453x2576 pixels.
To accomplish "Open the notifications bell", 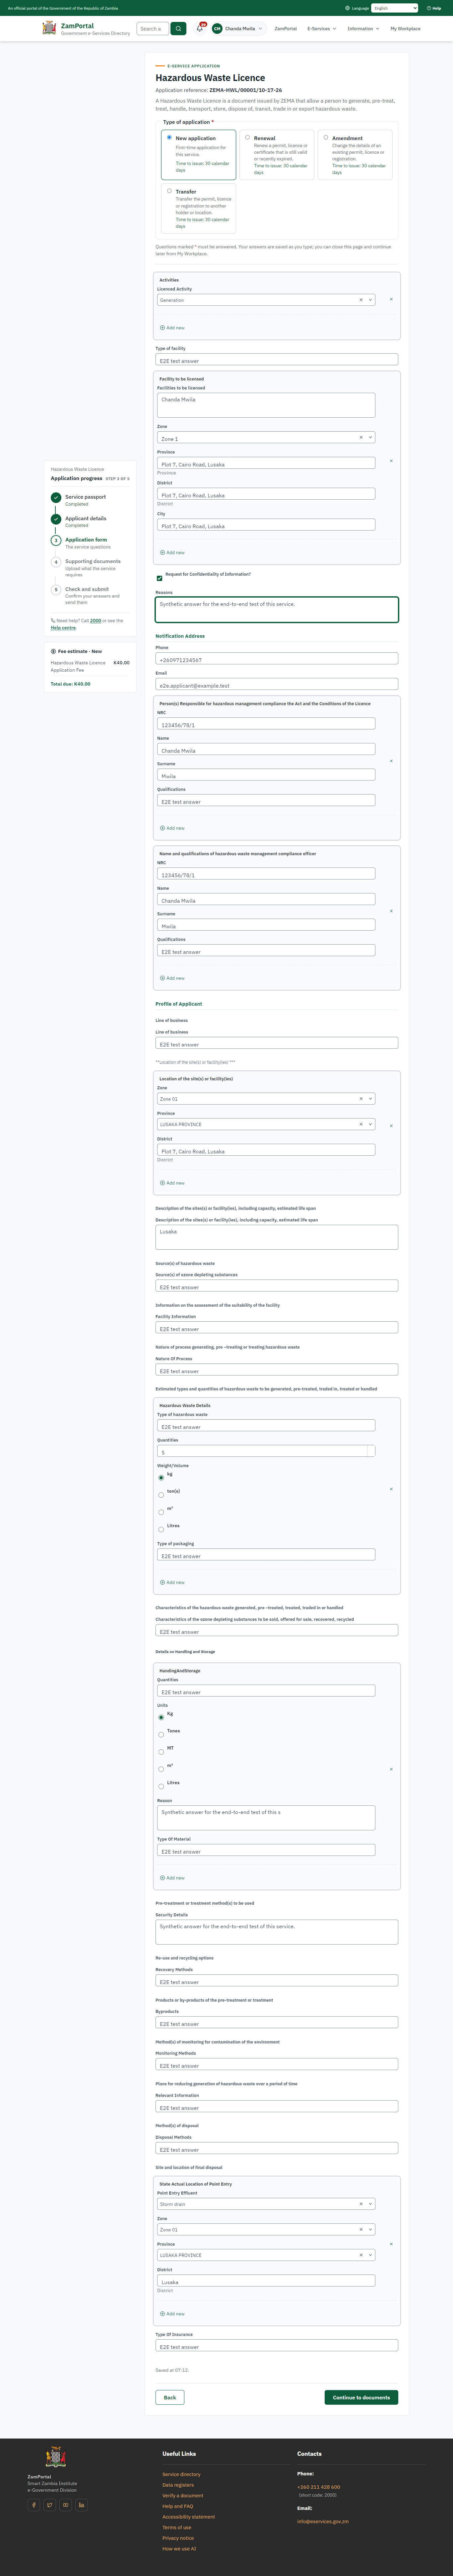I will click(x=200, y=29).
